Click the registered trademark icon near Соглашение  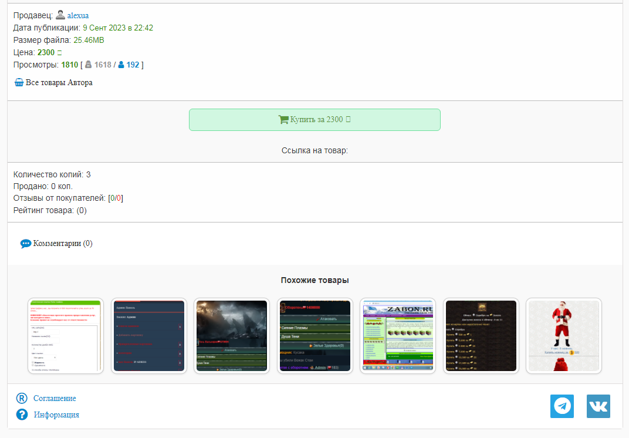(22, 399)
